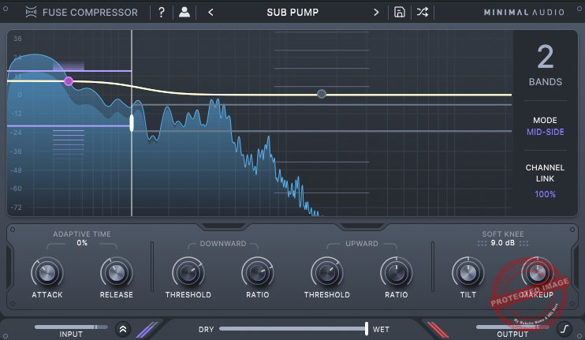Click the Attack knob
This screenshot has height=340, width=585.
47,273
